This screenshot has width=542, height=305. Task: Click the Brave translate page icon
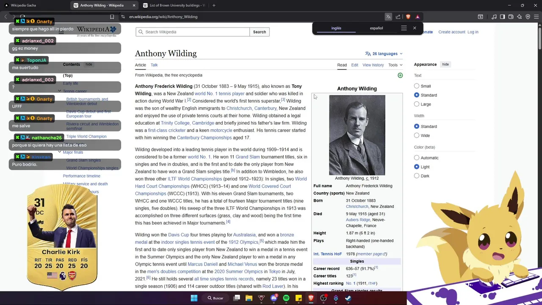(388, 17)
